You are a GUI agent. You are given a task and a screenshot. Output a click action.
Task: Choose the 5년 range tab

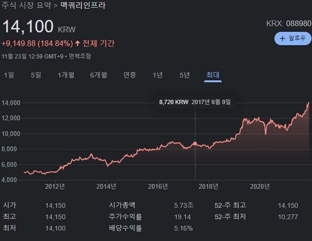185,75
